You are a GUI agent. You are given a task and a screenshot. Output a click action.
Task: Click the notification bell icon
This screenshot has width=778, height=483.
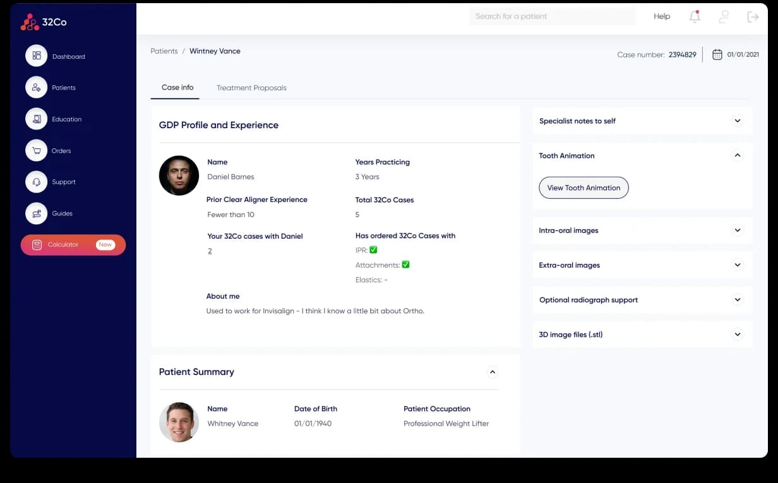695,16
